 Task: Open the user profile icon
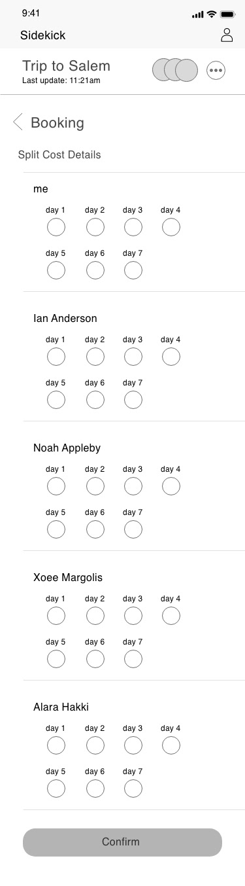[227, 35]
